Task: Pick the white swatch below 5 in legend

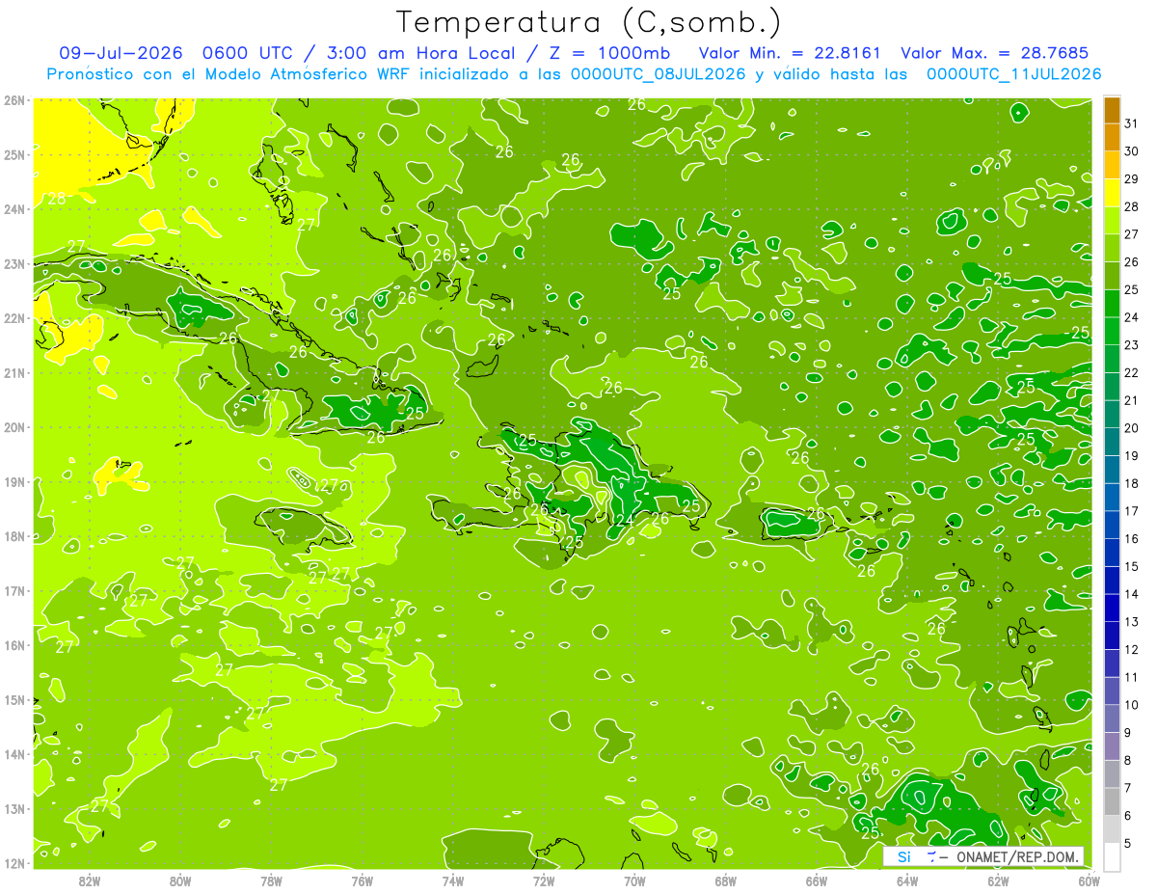Action: pyautogui.click(x=1112, y=856)
